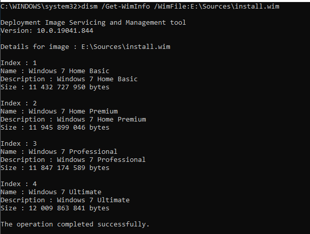This screenshot has height=234, width=310.
Task: Click the "Details for image" path line
Action: coord(85,47)
